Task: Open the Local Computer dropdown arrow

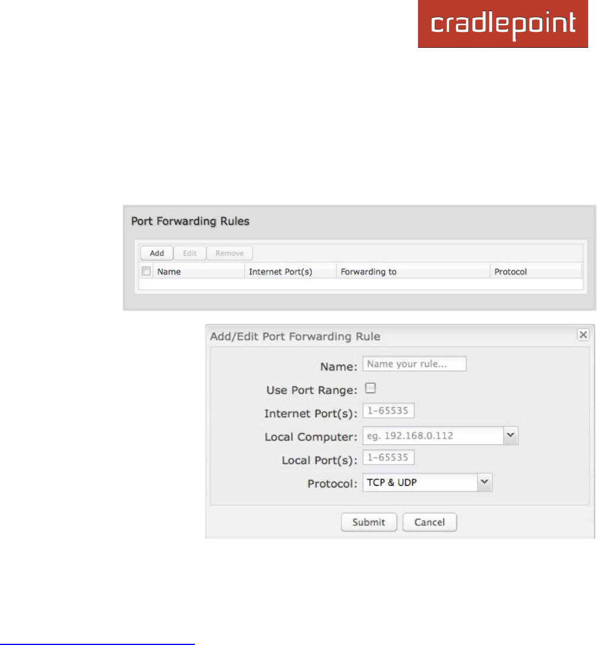Action: [x=511, y=436]
